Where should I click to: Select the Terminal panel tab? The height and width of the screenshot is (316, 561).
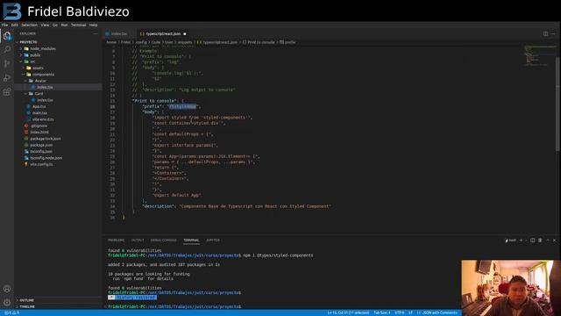click(x=191, y=241)
